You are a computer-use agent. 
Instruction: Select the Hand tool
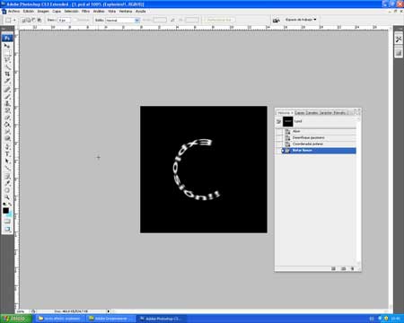coord(7,190)
